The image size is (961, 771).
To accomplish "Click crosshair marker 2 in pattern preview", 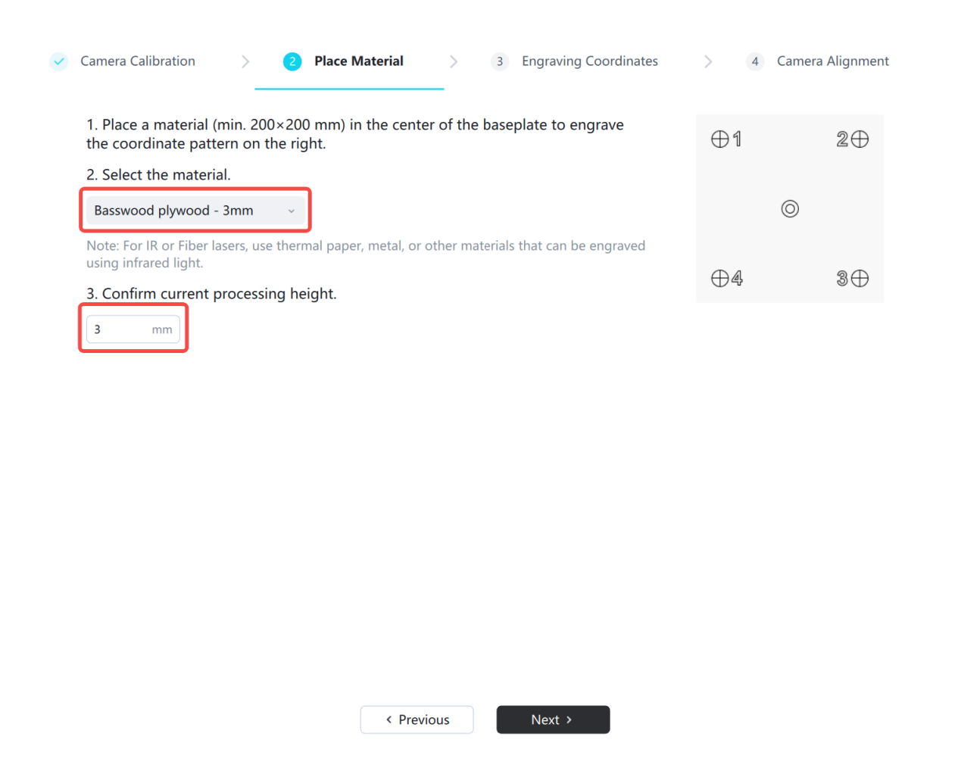I will 860,139.
